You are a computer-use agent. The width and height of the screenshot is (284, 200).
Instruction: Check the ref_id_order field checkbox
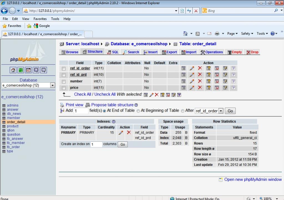click(64, 68)
